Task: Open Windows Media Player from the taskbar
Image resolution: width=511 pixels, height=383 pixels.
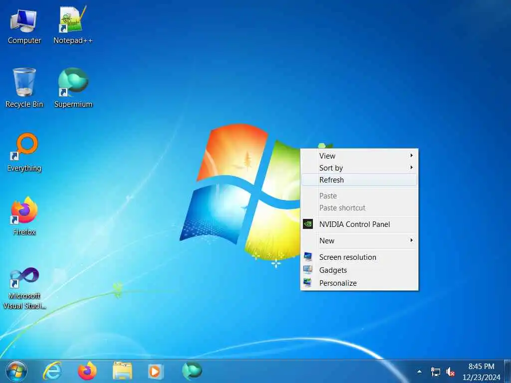Action: 156,371
